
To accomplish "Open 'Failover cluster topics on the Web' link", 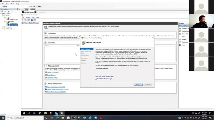I will (x=56, y=87).
